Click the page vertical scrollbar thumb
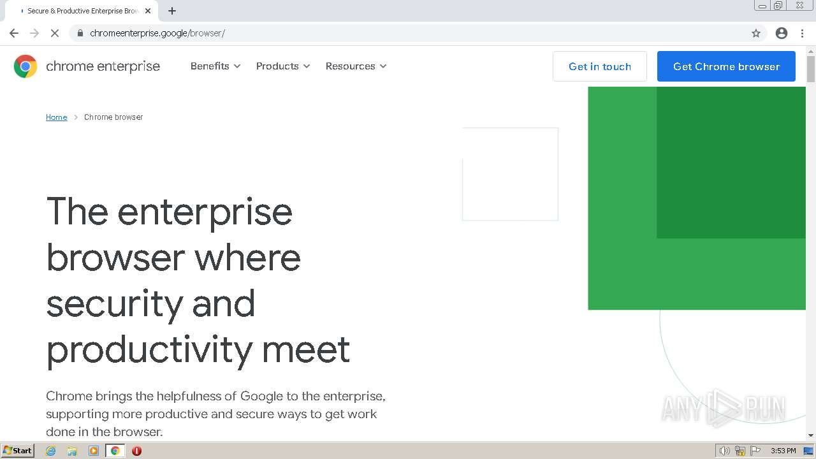The height and width of the screenshot is (459, 816). 810,69
